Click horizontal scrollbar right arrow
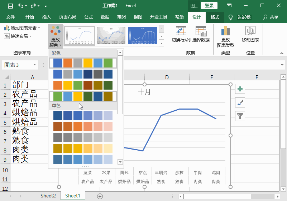 [x=277, y=196]
